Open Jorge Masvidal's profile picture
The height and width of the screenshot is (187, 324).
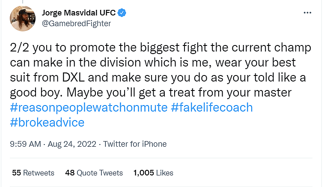(x=22, y=18)
